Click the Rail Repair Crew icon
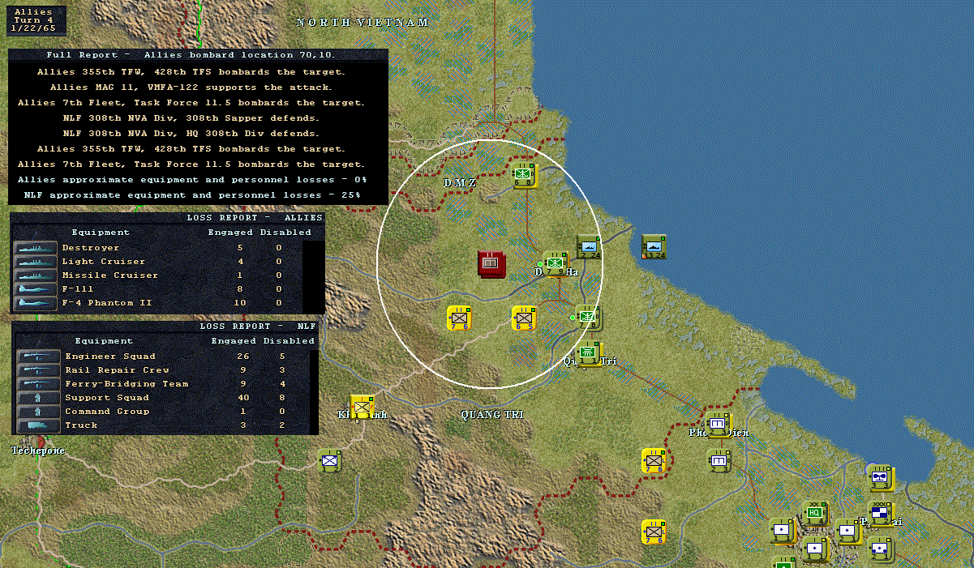The image size is (974, 568). pyautogui.click(x=39, y=370)
